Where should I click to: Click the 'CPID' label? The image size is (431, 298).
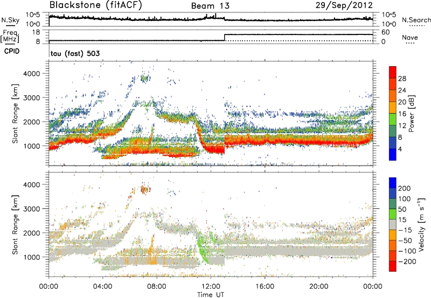click(12, 51)
